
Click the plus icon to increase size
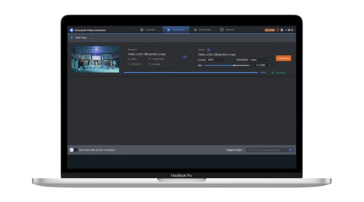269,65
